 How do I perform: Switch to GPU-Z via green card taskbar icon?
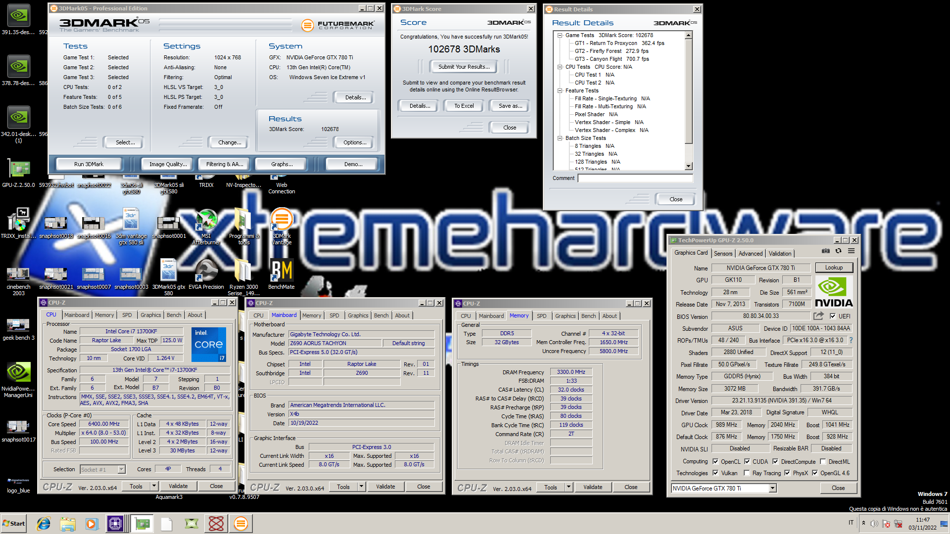[x=142, y=524]
